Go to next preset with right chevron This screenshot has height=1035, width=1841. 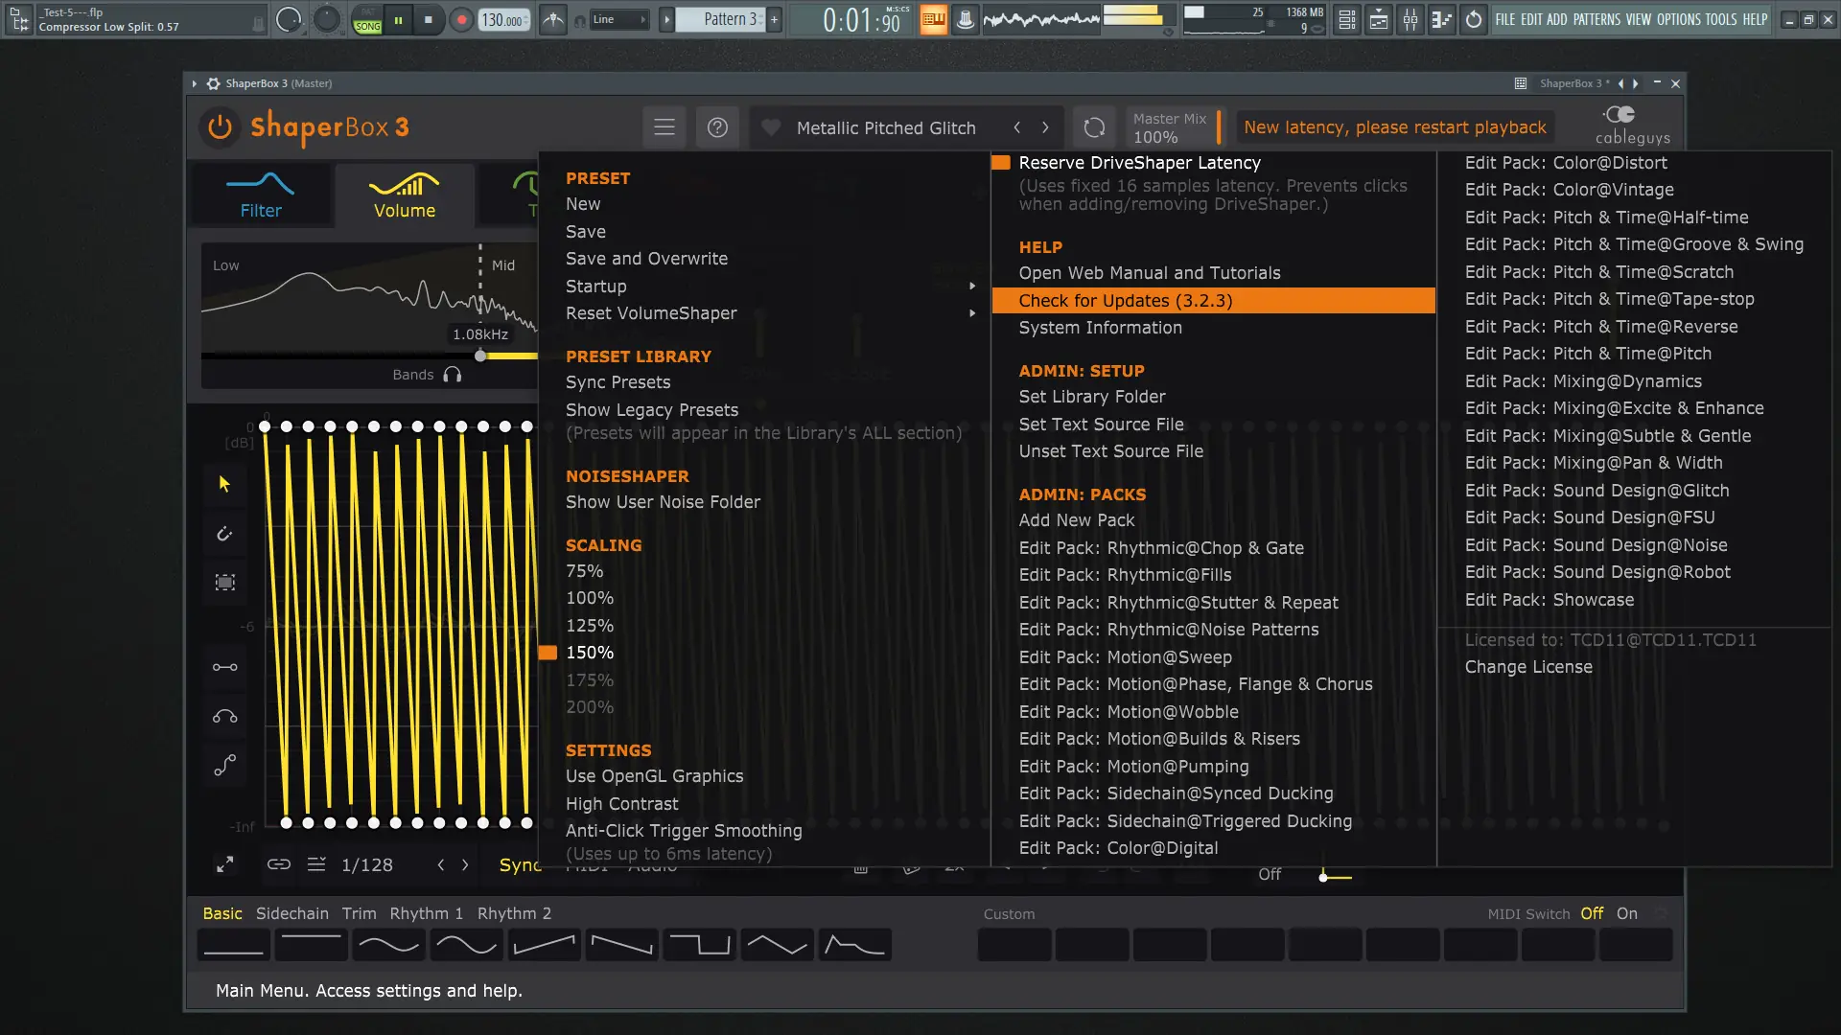pyautogui.click(x=1045, y=127)
